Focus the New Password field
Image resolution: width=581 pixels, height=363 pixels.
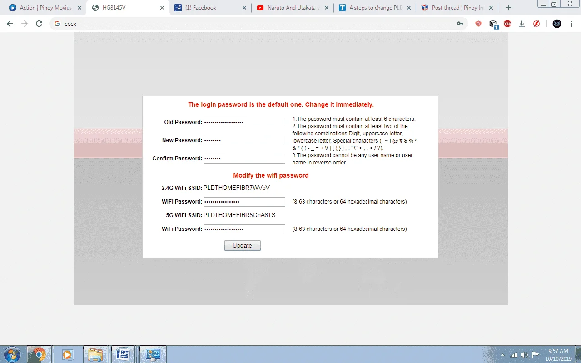tap(244, 141)
